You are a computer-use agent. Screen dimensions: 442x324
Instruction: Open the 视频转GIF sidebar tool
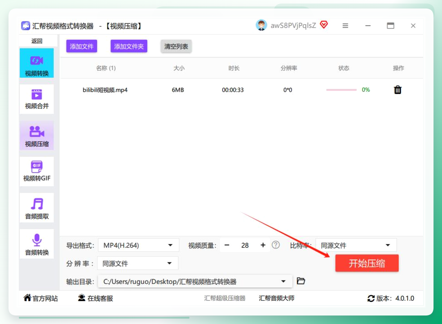(x=37, y=172)
